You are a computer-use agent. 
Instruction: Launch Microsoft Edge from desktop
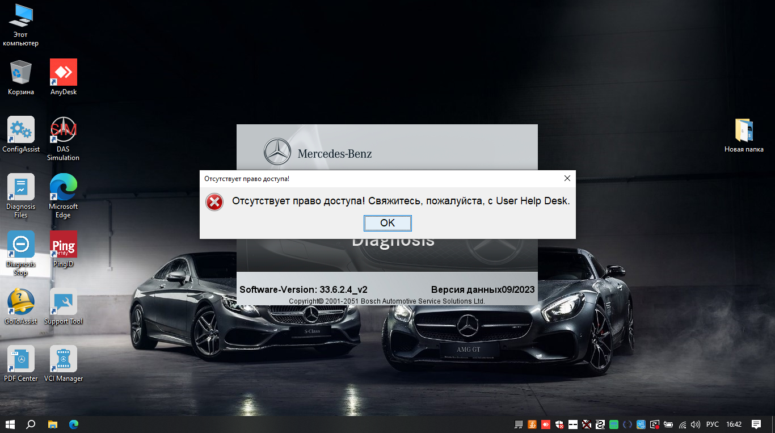64,196
